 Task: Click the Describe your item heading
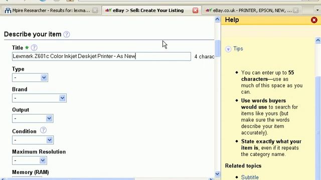pos(33,34)
